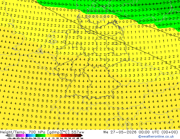Click the 'Height/Temp. 700 hPa' map title
Image resolution: width=180 pixels, height=139 pixels.
(x=23, y=132)
